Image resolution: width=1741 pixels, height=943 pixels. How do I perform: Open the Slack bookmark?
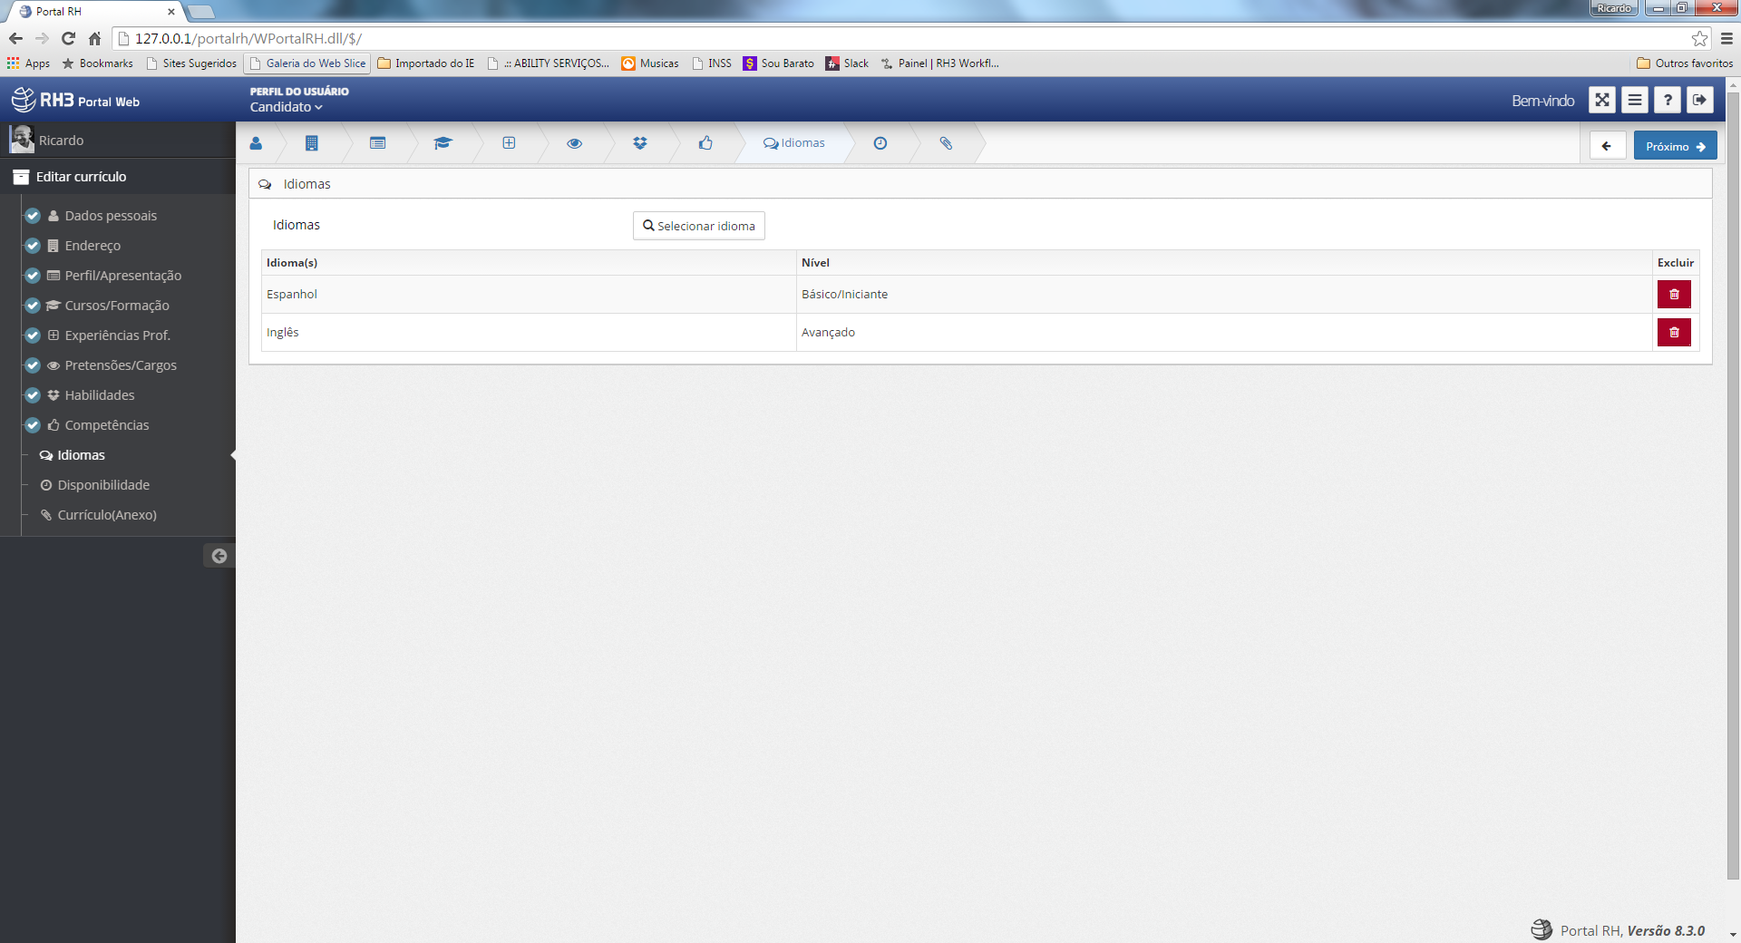(x=847, y=63)
